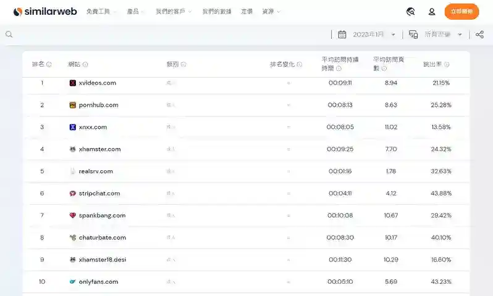This screenshot has height=296, width=493.
Task: Click the 00:01:16 visit duration cell
Action: (340, 171)
